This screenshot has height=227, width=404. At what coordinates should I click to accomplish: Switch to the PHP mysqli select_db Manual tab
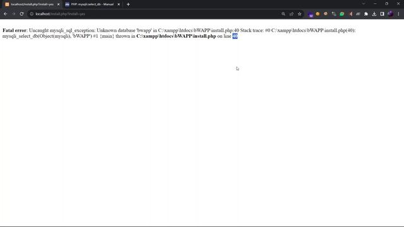pyautogui.click(x=92, y=4)
